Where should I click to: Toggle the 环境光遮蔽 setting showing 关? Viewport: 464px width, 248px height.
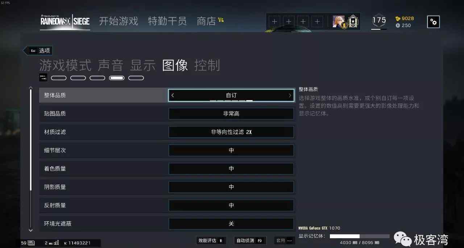point(231,224)
